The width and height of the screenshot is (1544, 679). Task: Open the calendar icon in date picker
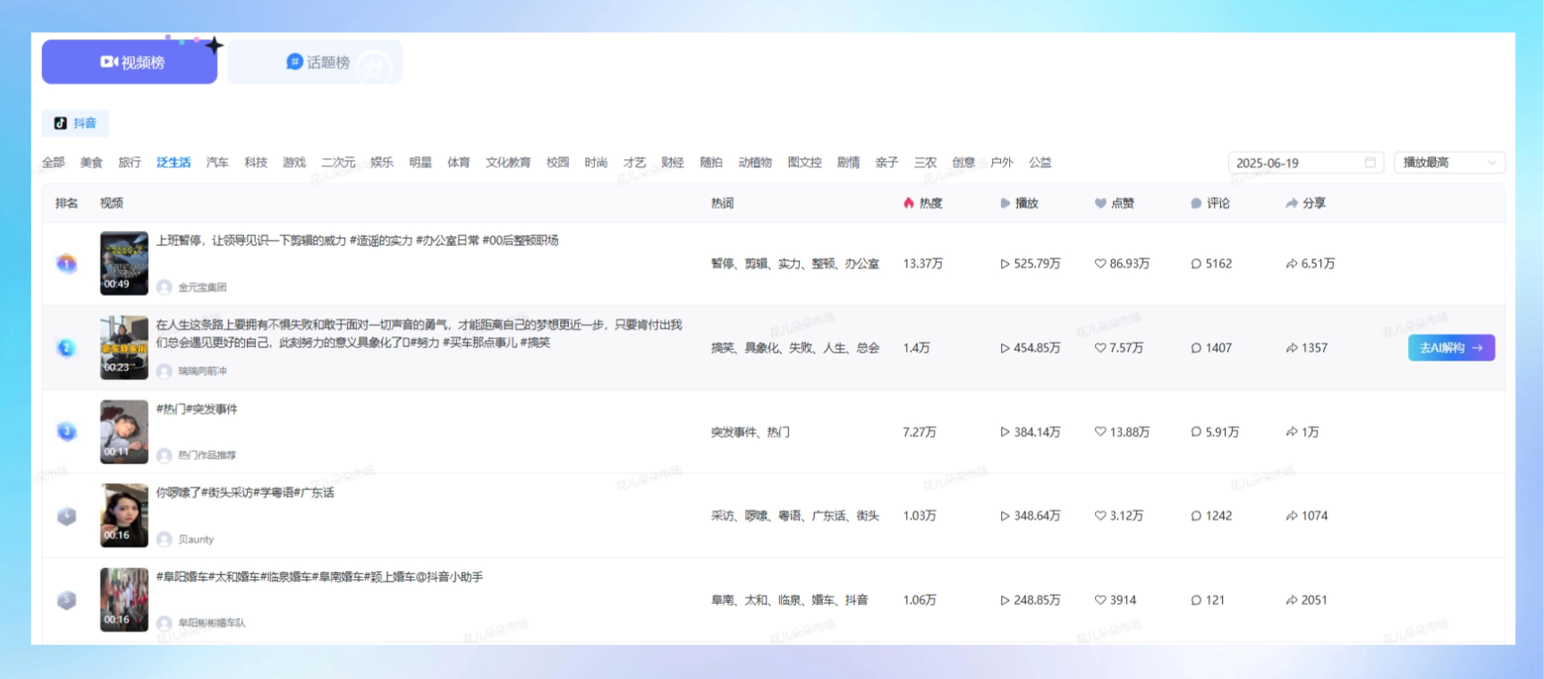click(1370, 163)
